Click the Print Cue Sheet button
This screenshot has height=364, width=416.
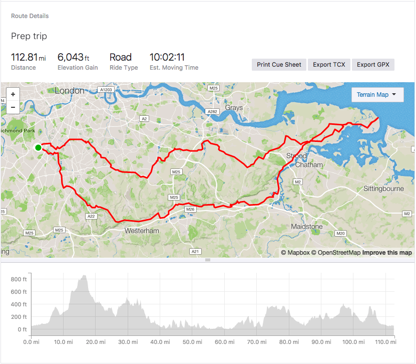279,64
